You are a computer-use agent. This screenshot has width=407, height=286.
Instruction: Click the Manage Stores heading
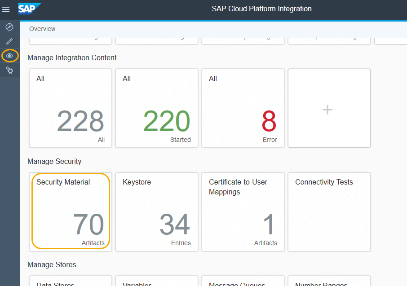[x=52, y=265]
